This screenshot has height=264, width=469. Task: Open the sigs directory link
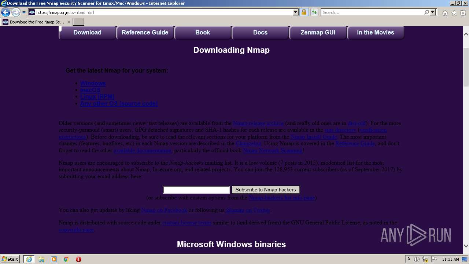(x=340, y=130)
